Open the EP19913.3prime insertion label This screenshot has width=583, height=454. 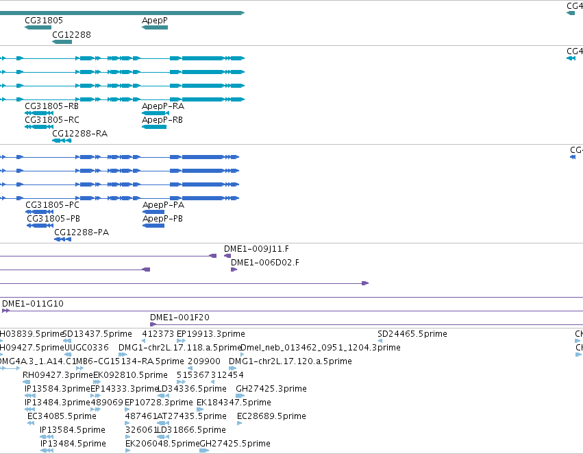(211, 334)
